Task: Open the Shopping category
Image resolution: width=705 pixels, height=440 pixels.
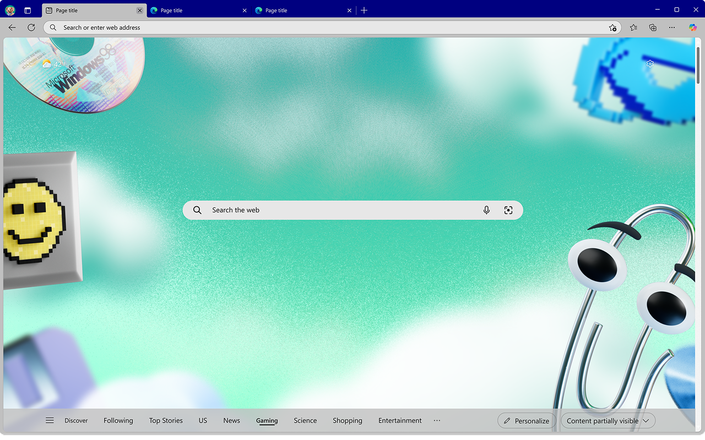Action: click(348, 421)
